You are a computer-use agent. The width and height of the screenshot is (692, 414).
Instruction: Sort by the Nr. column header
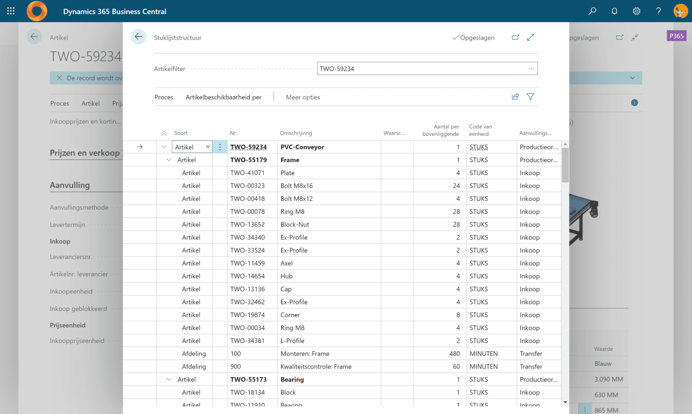[x=233, y=133]
